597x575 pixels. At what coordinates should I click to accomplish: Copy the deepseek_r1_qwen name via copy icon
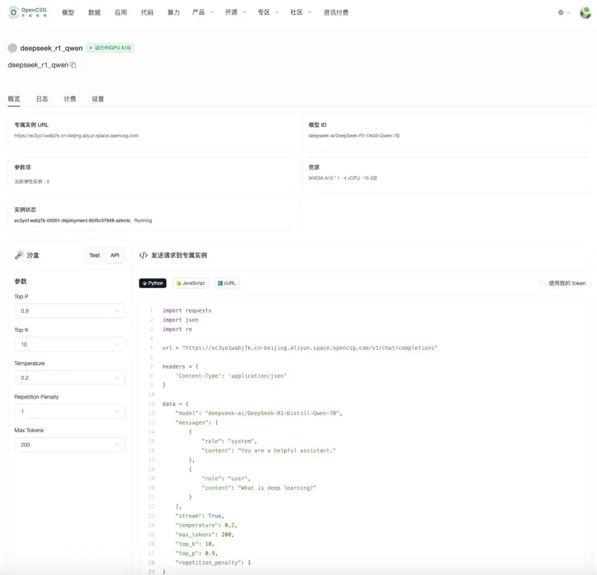coord(73,65)
